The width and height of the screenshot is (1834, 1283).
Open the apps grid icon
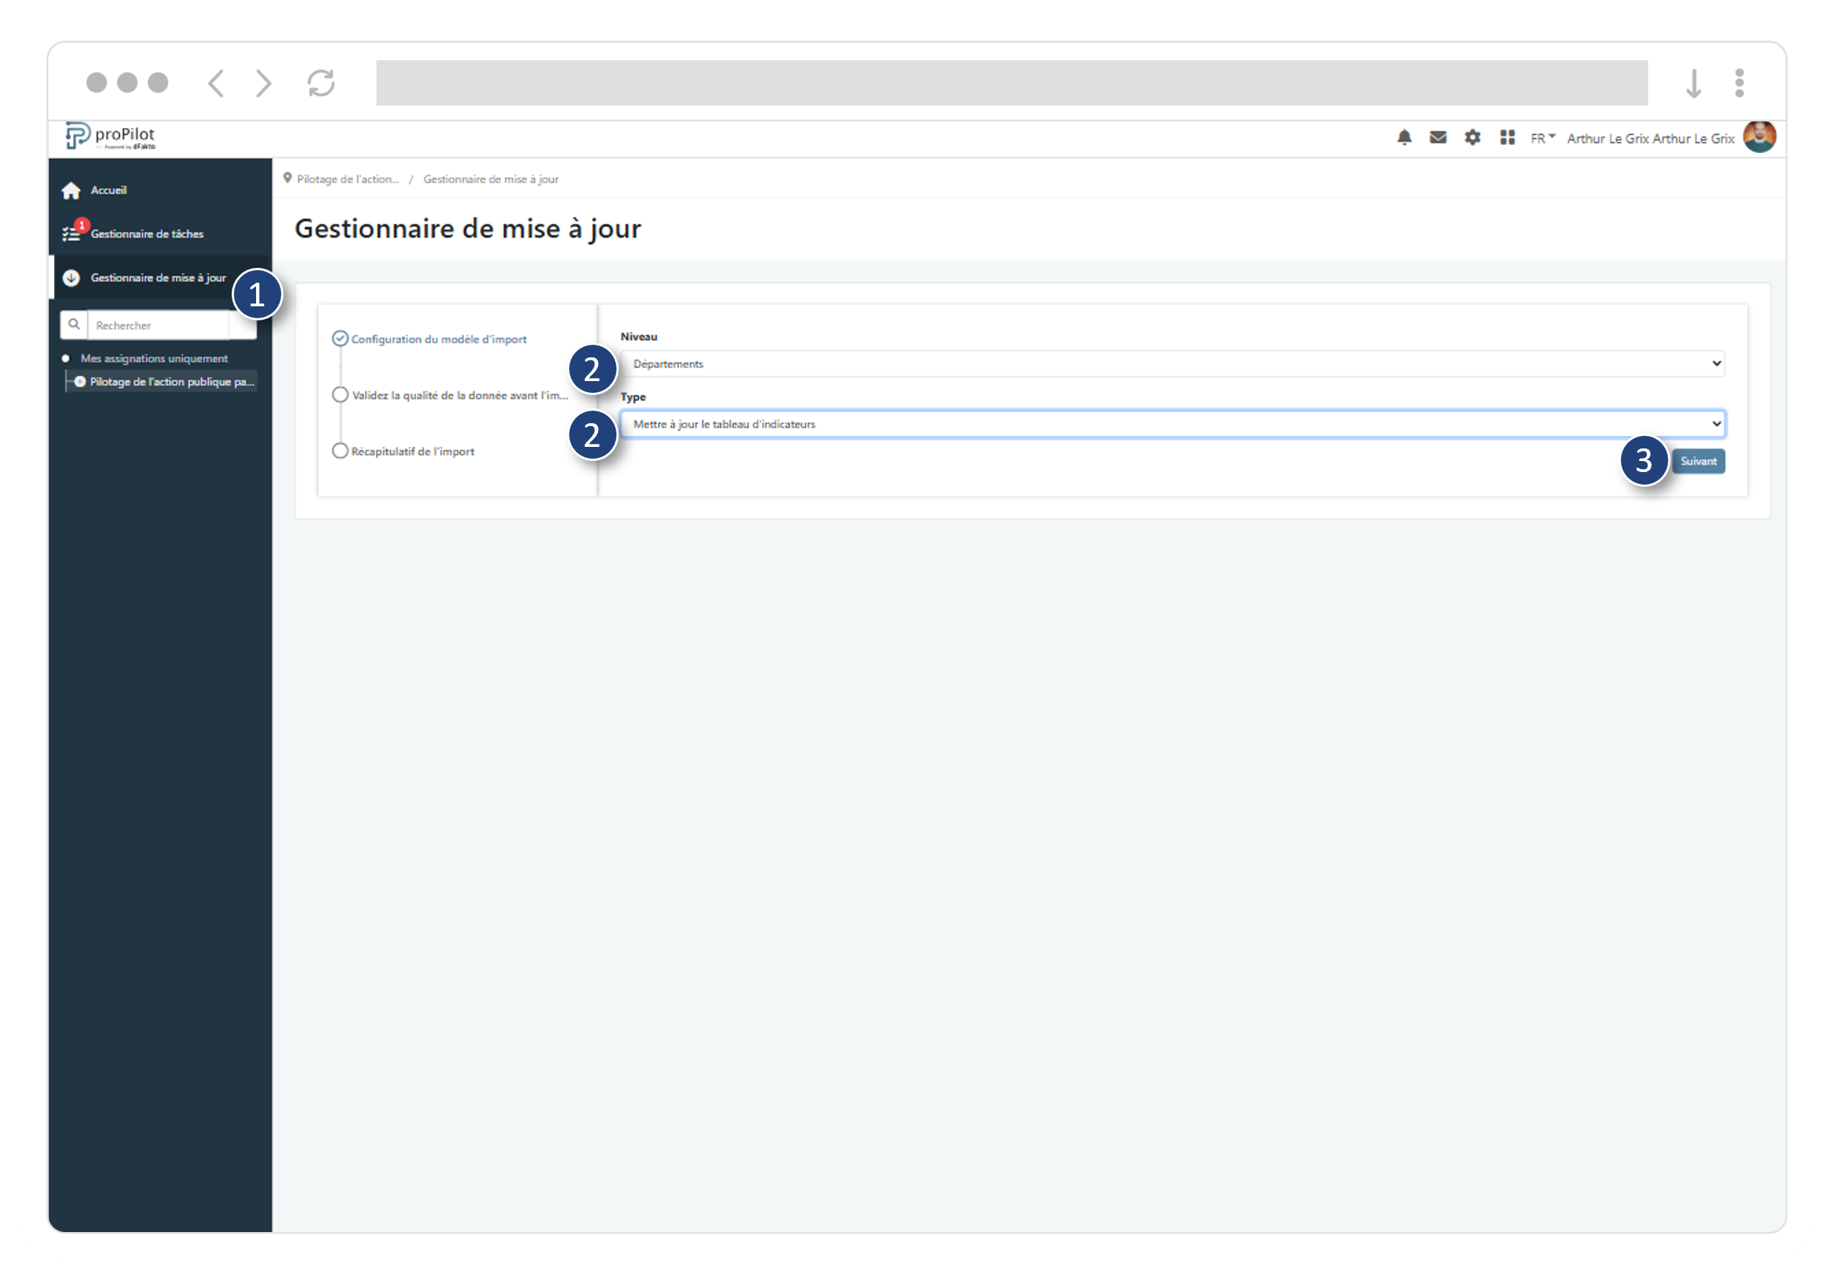coord(1508,138)
